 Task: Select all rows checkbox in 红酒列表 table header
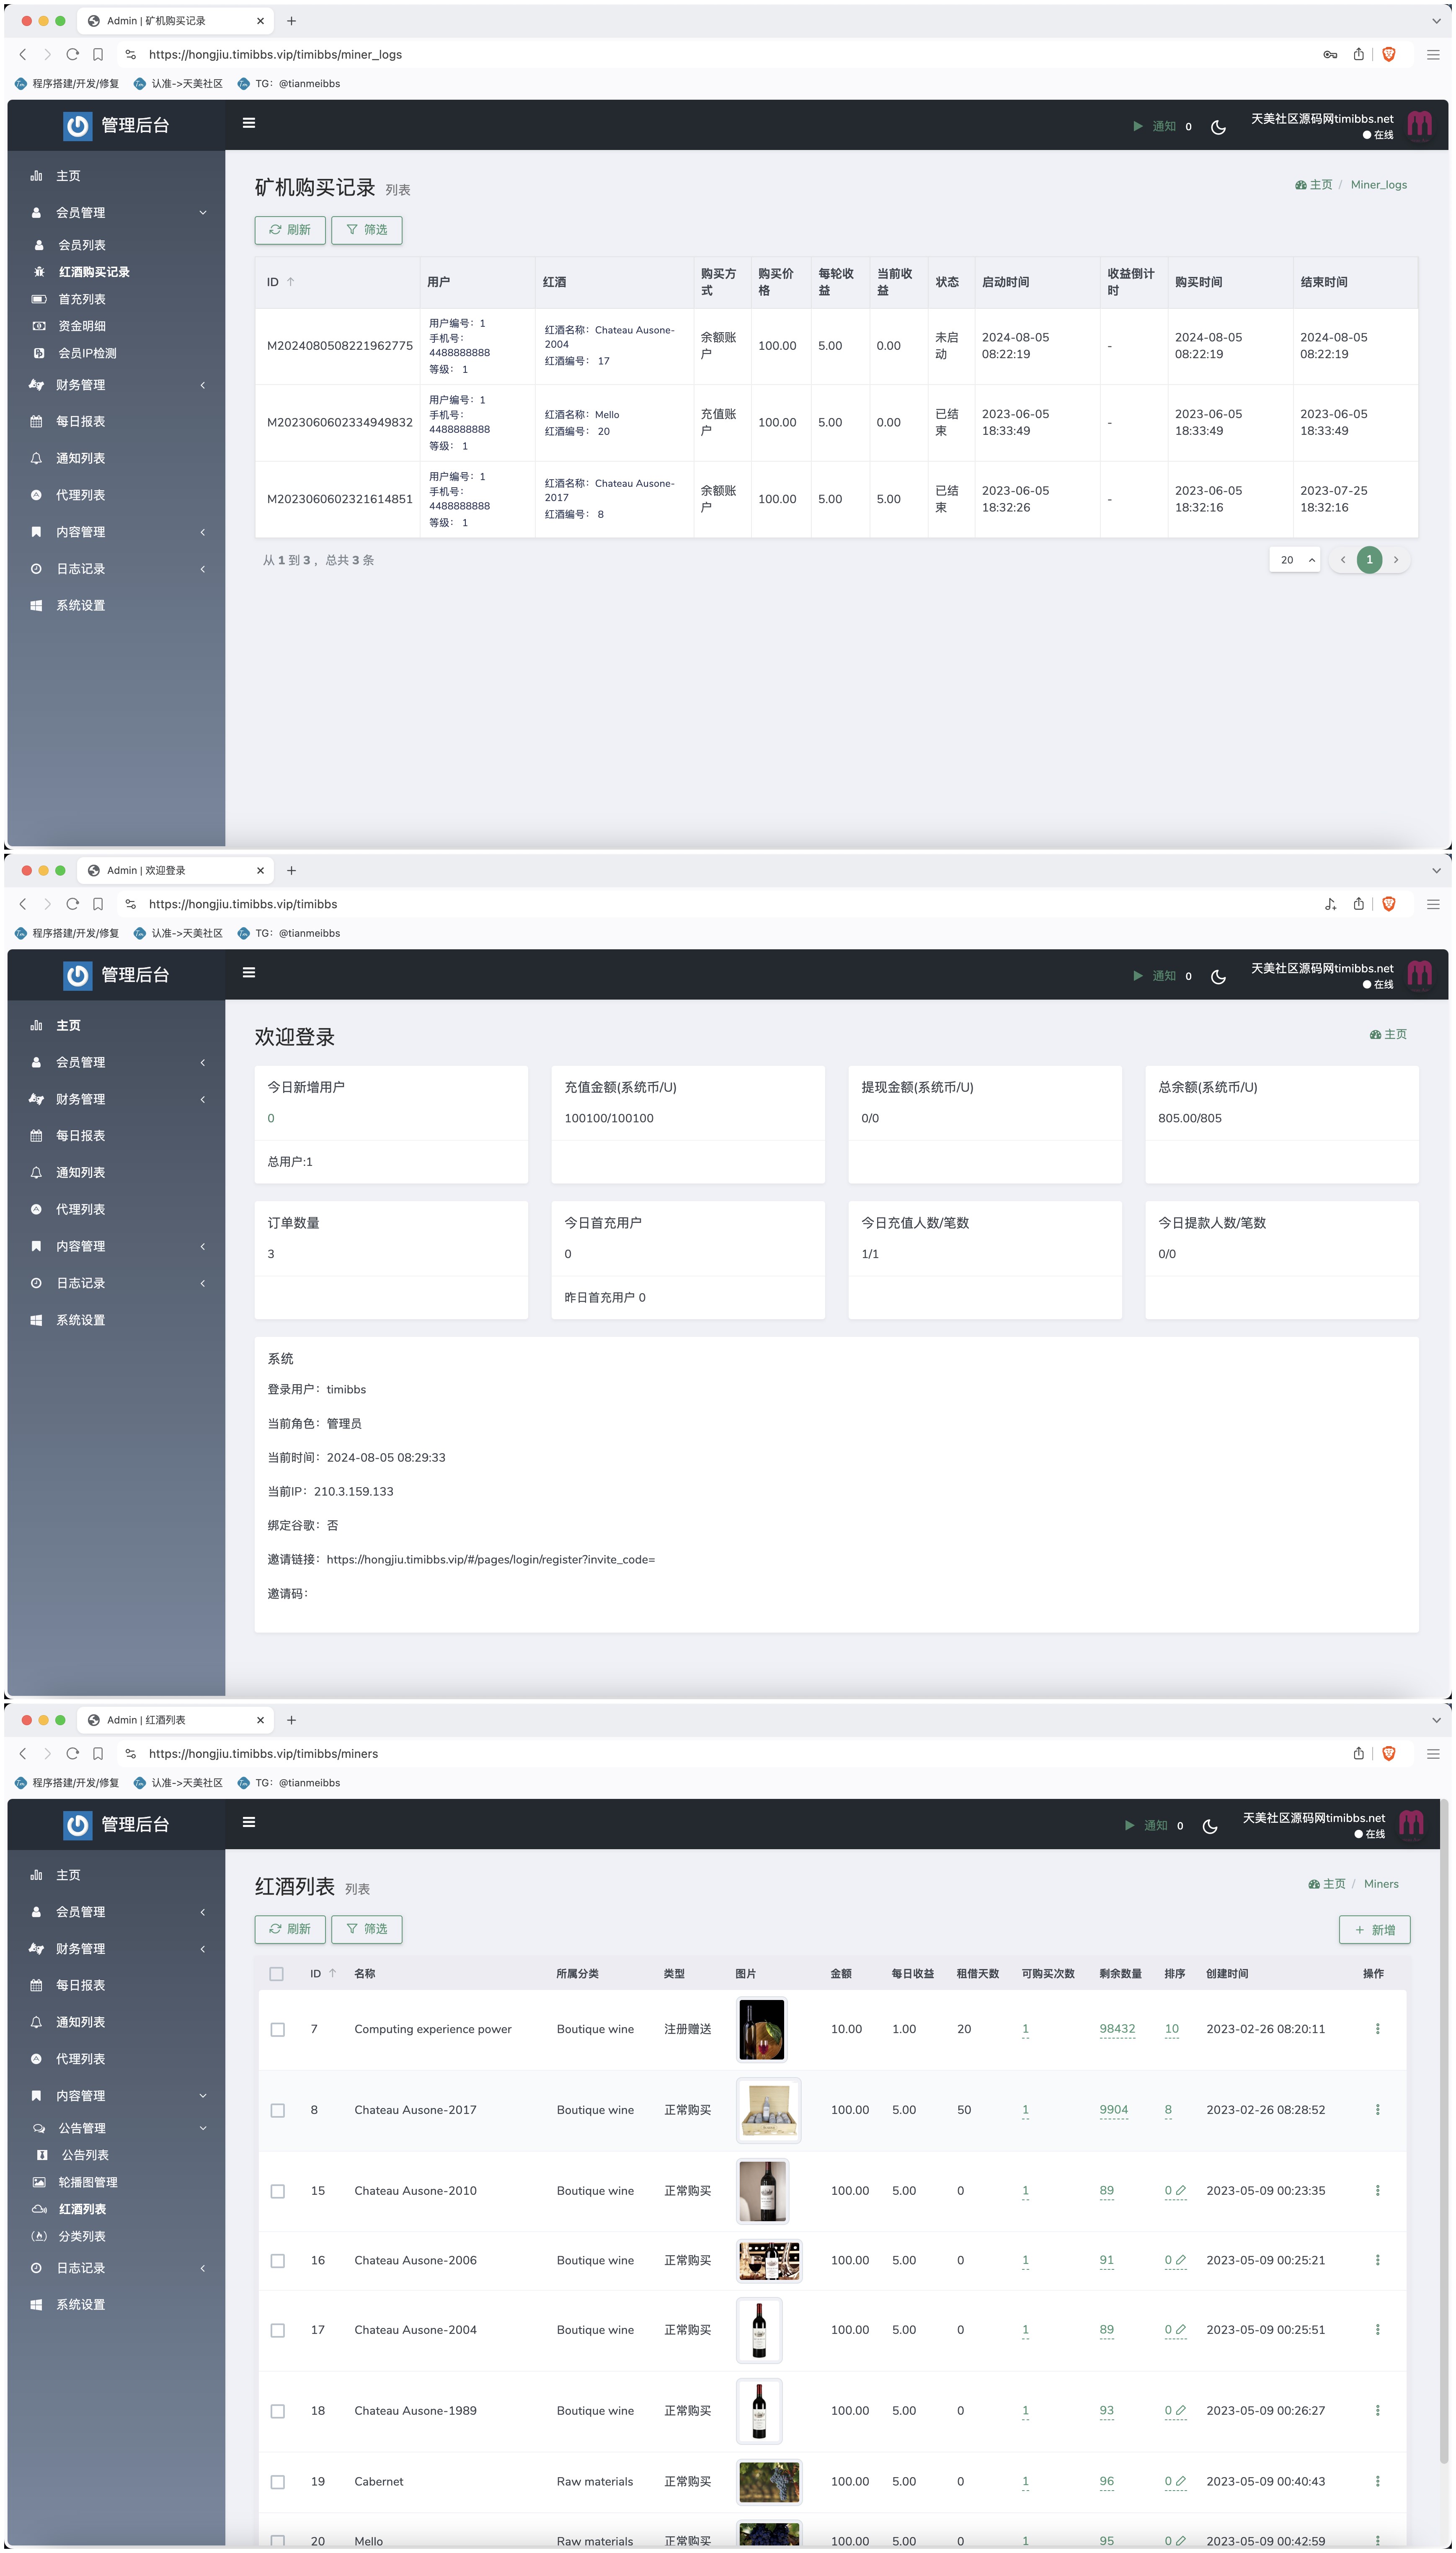click(x=277, y=1974)
